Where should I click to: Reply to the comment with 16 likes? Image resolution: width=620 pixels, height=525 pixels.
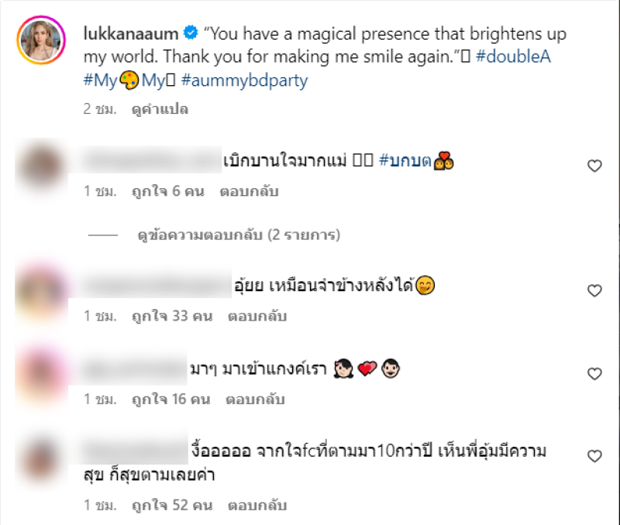(x=255, y=400)
